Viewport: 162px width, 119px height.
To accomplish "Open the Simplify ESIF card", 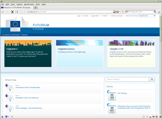I will coord(131,54).
